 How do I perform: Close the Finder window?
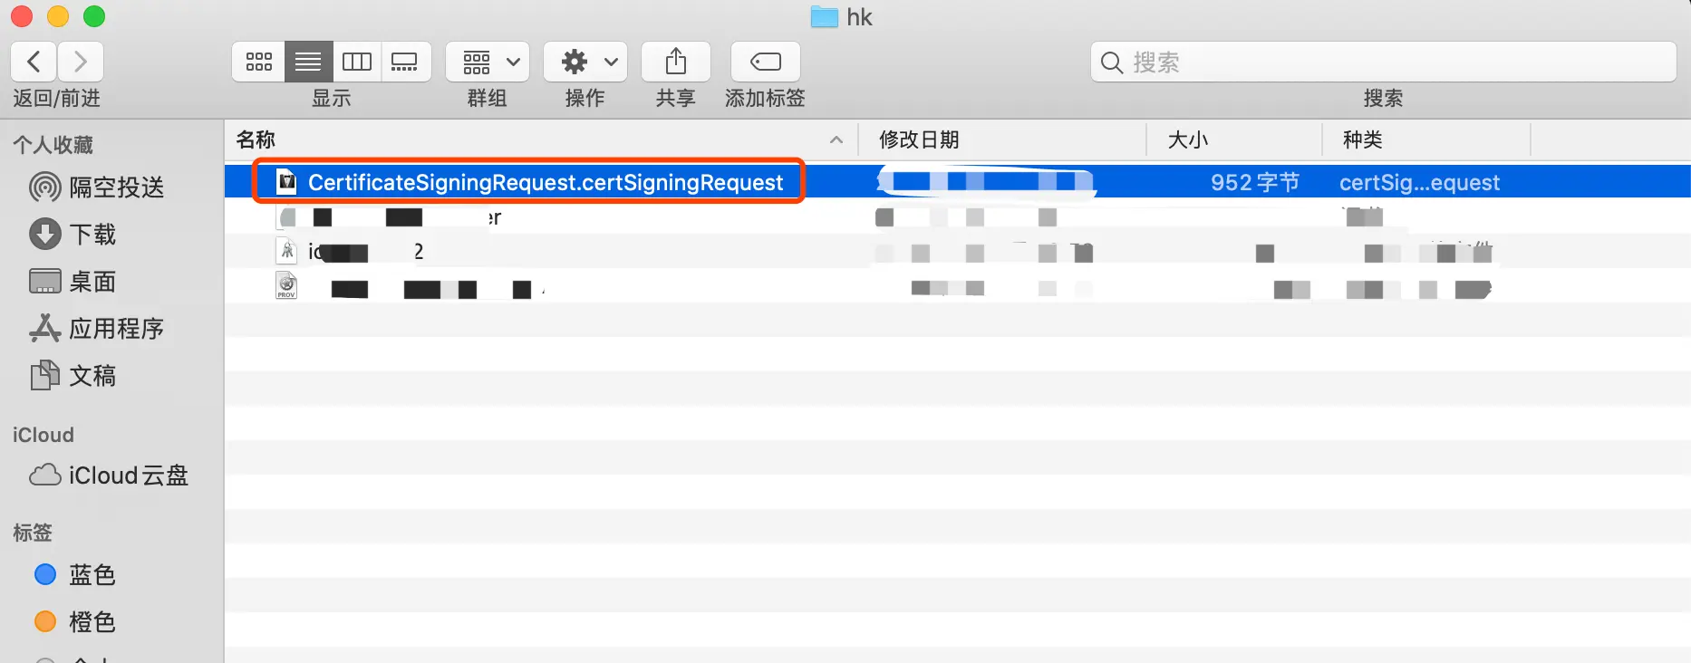22,16
